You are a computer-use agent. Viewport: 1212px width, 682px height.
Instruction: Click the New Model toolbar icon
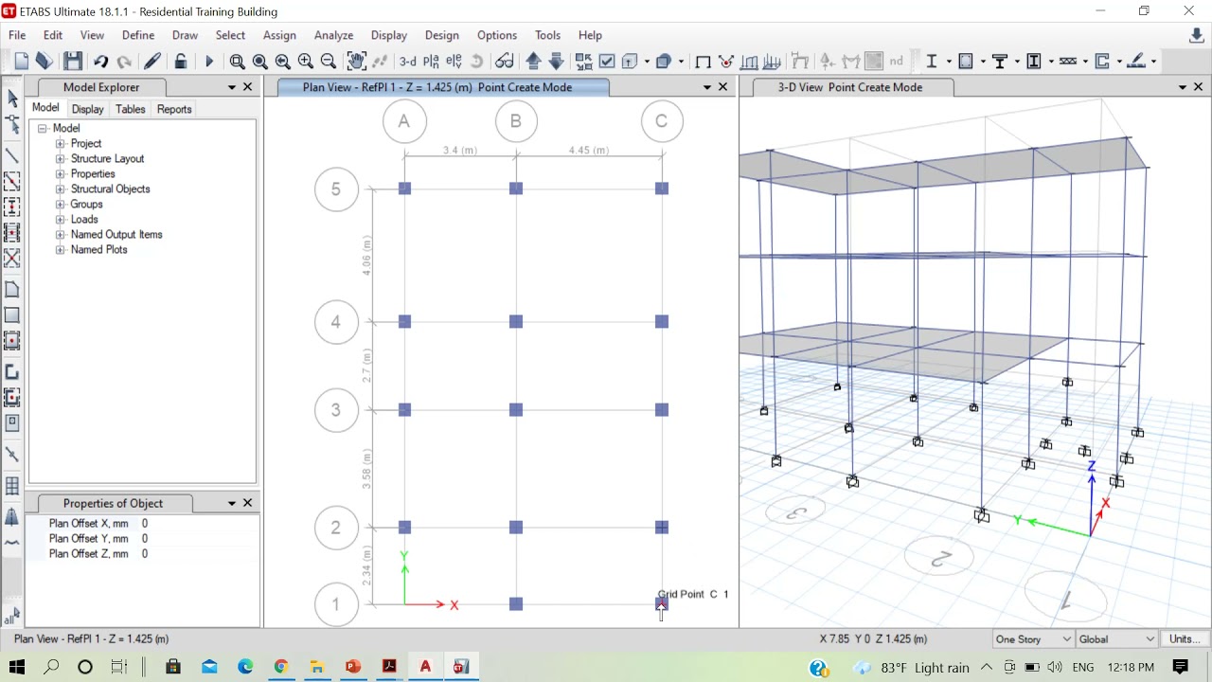click(22, 62)
